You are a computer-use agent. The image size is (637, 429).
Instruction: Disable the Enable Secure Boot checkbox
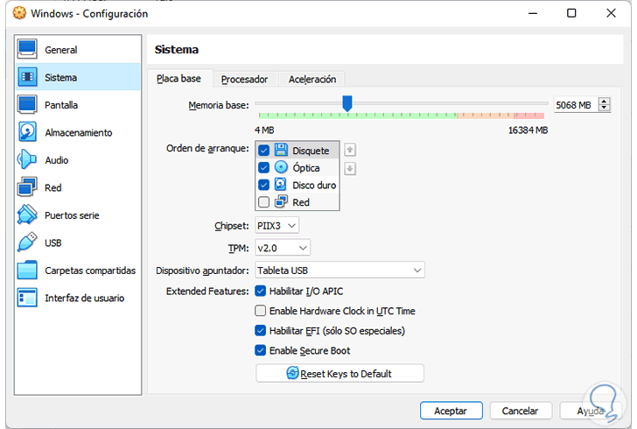pyautogui.click(x=261, y=350)
